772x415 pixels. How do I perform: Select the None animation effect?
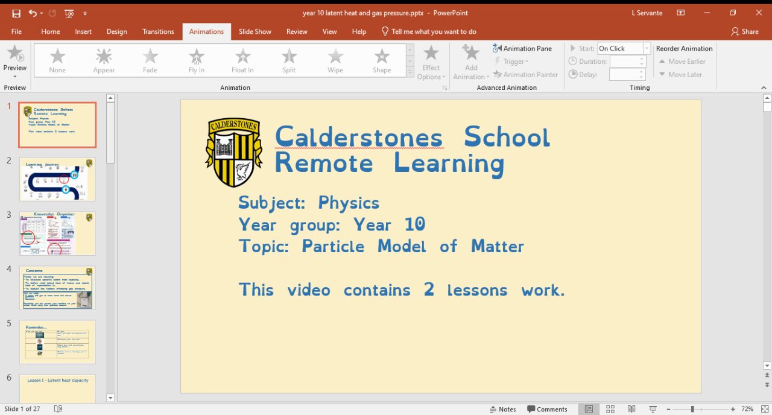coord(57,61)
